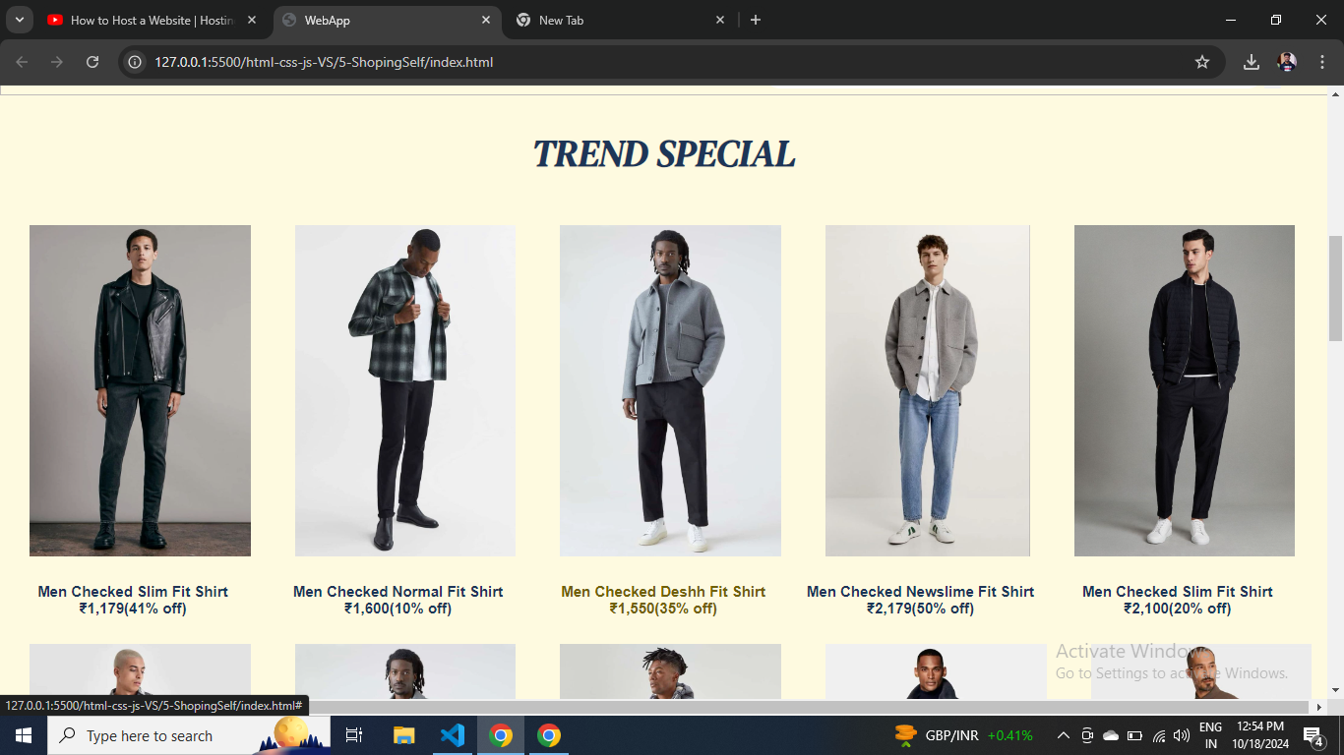Open the volume speaker icon in tray
The width and height of the screenshot is (1344, 755).
point(1182,735)
